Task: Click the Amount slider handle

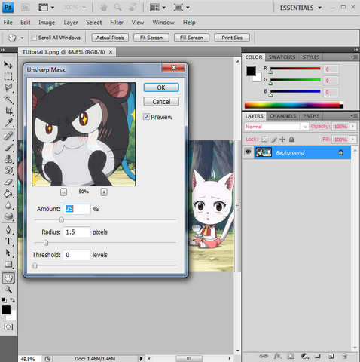Action: (x=62, y=220)
